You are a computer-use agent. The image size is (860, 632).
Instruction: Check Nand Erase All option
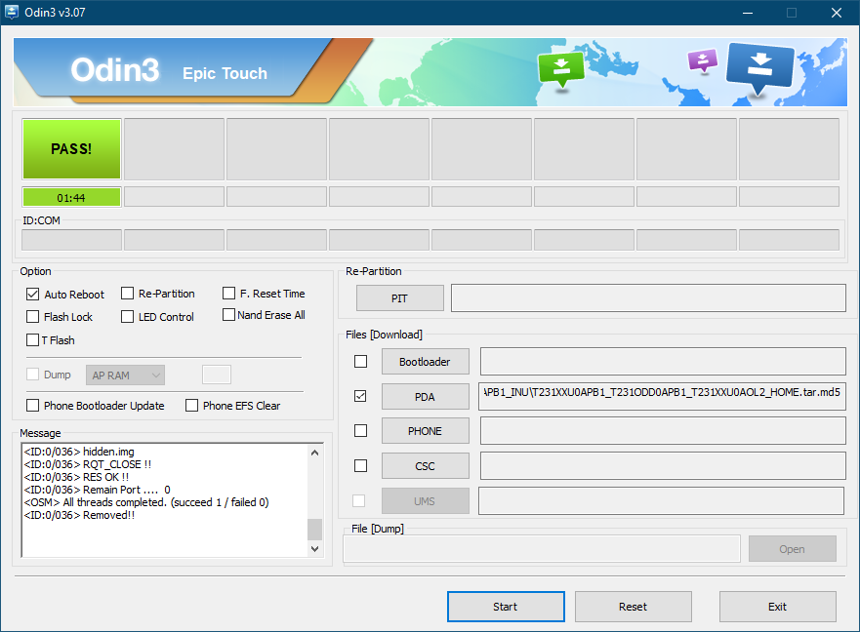pyautogui.click(x=228, y=315)
